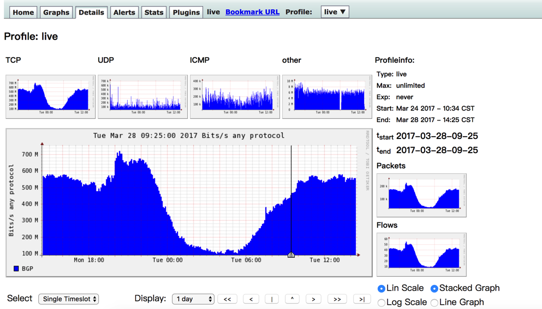Click the blue BGP legend swatch
Viewport: 542px width, 309px height.
click(16, 269)
